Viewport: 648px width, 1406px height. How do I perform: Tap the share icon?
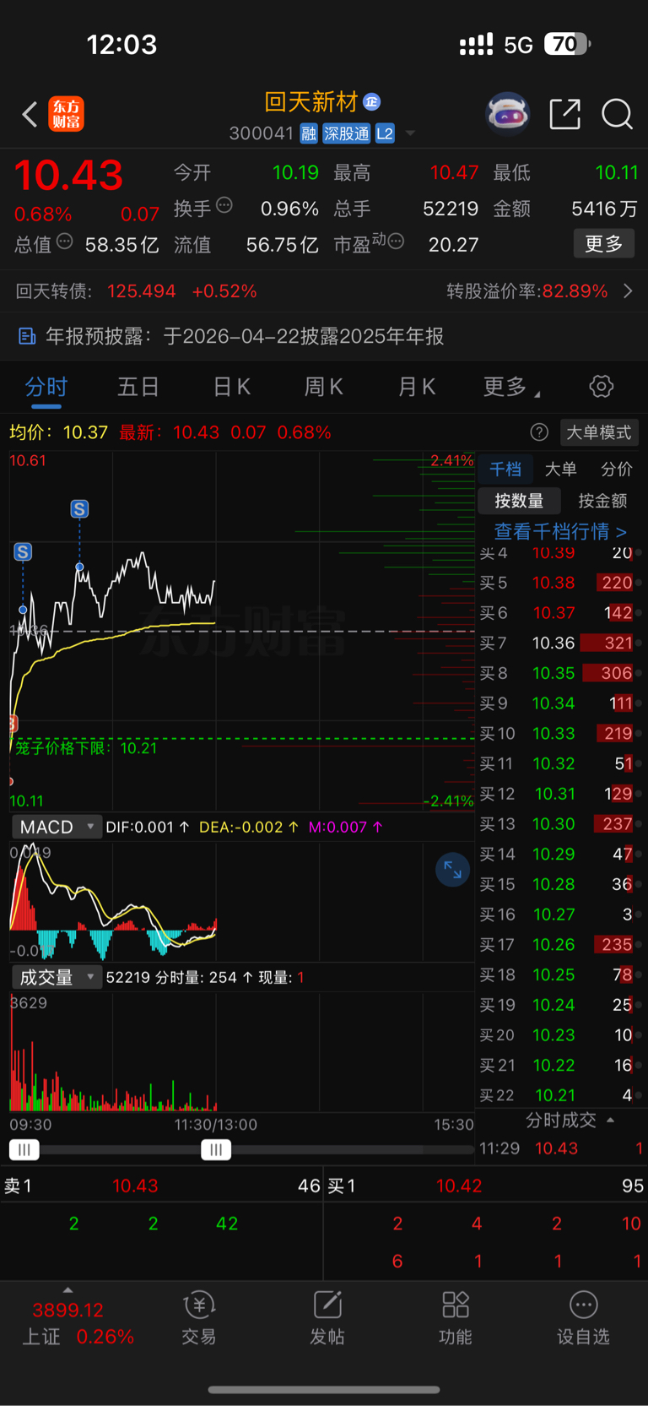coord(564,114)
